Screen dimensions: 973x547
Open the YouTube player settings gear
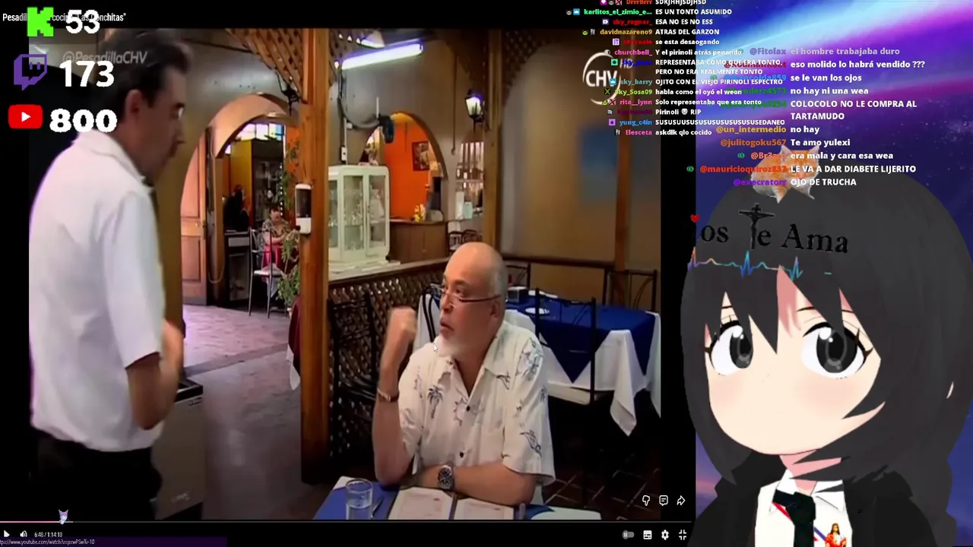pos(664,536)
